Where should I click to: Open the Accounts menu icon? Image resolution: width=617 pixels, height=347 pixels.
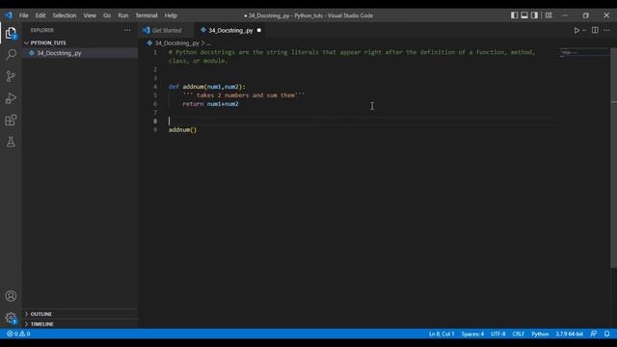click(x=11, y=296)
